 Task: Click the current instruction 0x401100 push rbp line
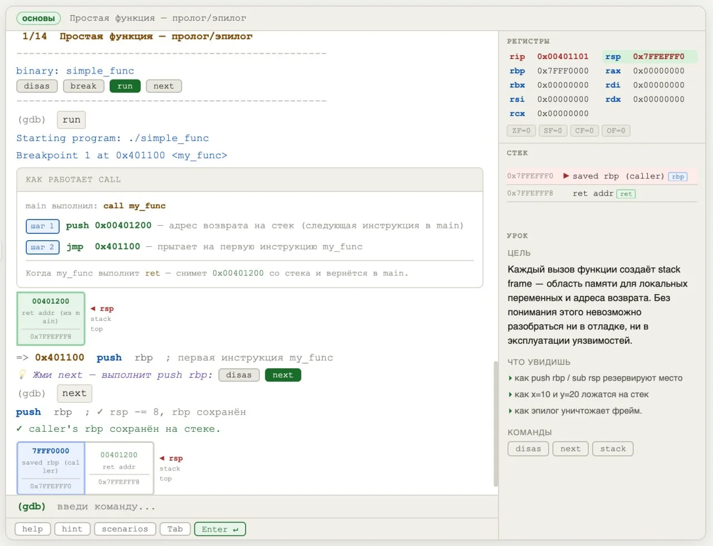(x=175, y=358)
